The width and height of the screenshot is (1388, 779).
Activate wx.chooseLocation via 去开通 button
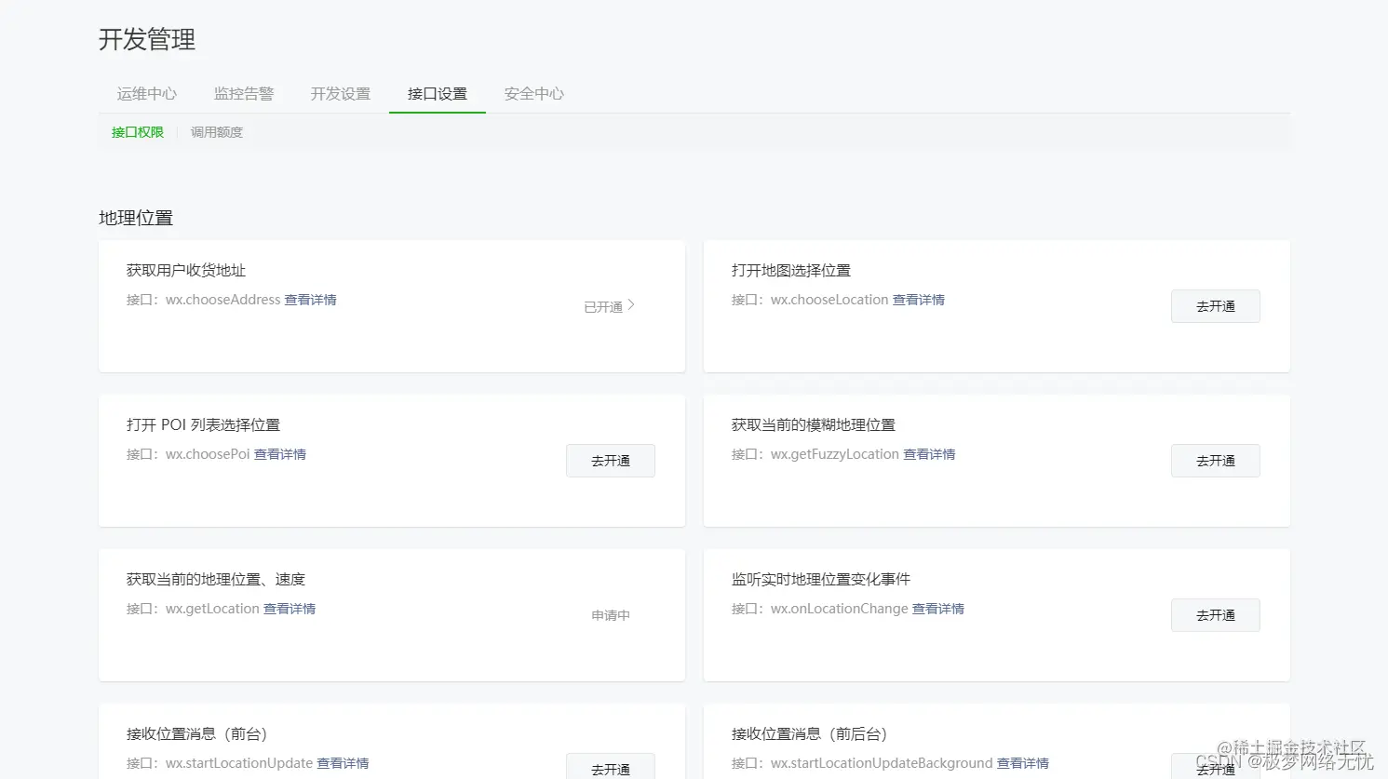(x=1215, y=305)
